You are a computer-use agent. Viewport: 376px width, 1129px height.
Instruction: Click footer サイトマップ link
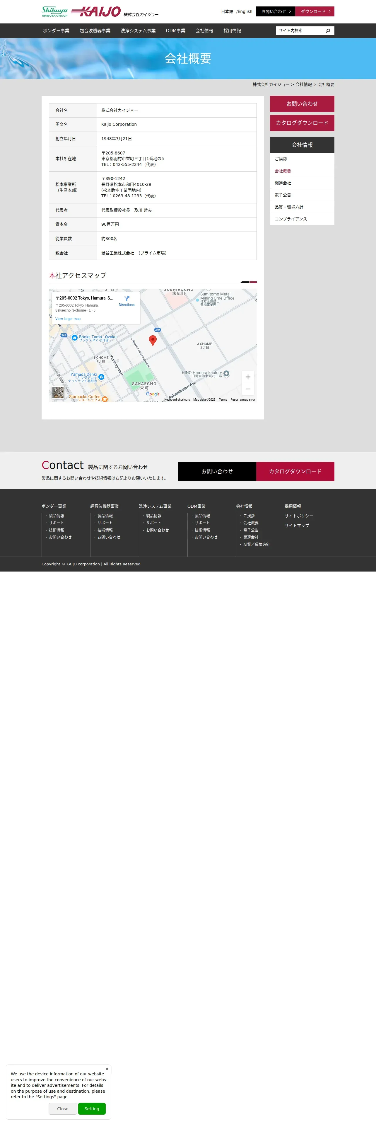(x=297, y=526)
